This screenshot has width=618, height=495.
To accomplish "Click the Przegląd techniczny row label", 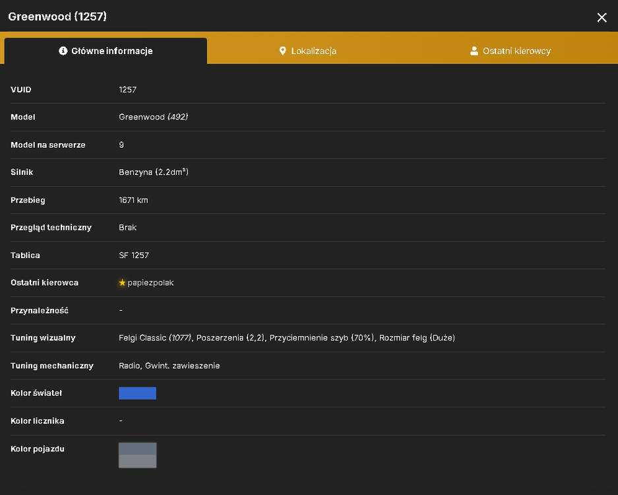I will (x=51, y=228).
